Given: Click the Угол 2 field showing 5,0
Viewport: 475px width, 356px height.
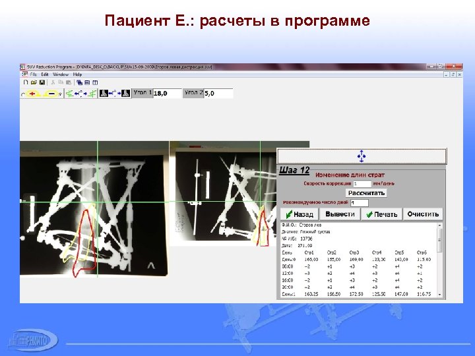Looking at the screenshot, I should tap(218, 93).
